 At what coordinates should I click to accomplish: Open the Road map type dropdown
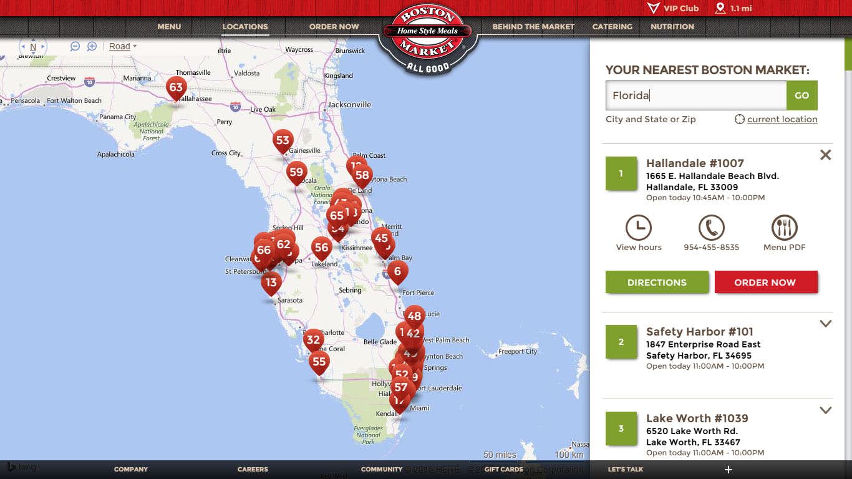click(x=122, y=46)
